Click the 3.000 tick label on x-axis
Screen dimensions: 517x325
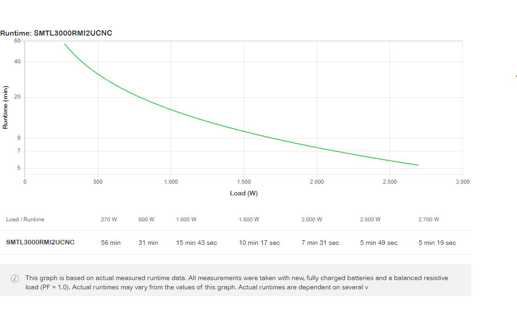462,182
